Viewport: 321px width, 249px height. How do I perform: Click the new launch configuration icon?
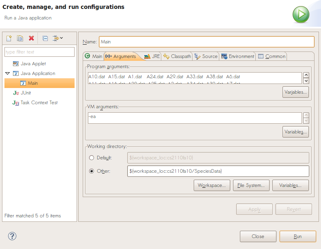pyautogui.click(x=9, y=38)
